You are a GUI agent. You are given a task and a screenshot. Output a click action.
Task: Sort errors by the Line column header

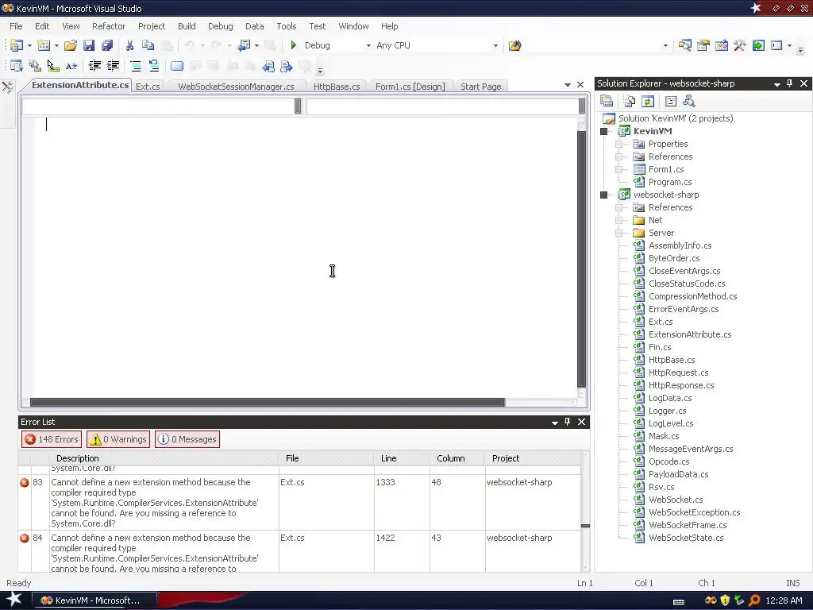[x=401, y=458]
